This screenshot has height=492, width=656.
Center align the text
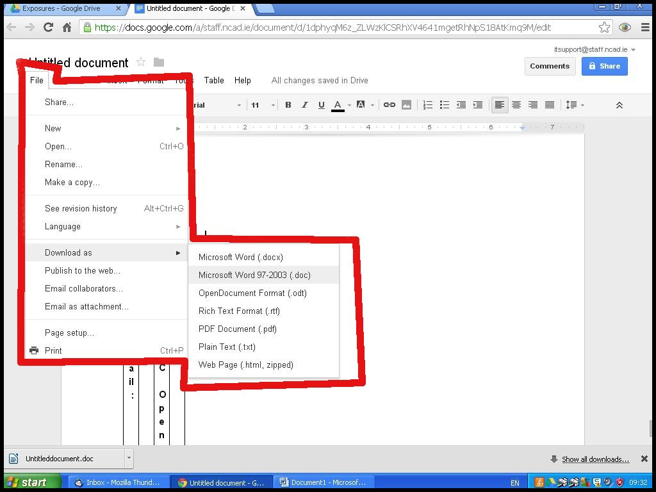point(516,105)
